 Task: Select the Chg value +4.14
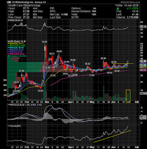pyautogui.click(x=135, y=12)
